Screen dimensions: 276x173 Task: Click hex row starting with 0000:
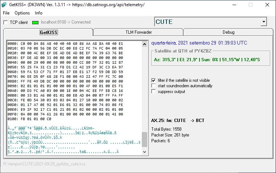tap(65, 43)
